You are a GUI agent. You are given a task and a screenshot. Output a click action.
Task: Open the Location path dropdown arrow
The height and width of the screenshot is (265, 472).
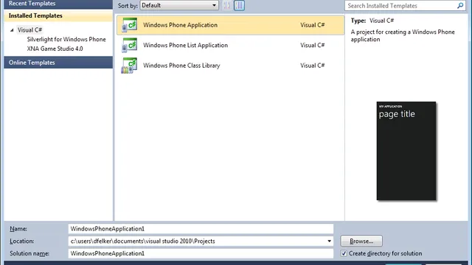(x=329, y=241)
